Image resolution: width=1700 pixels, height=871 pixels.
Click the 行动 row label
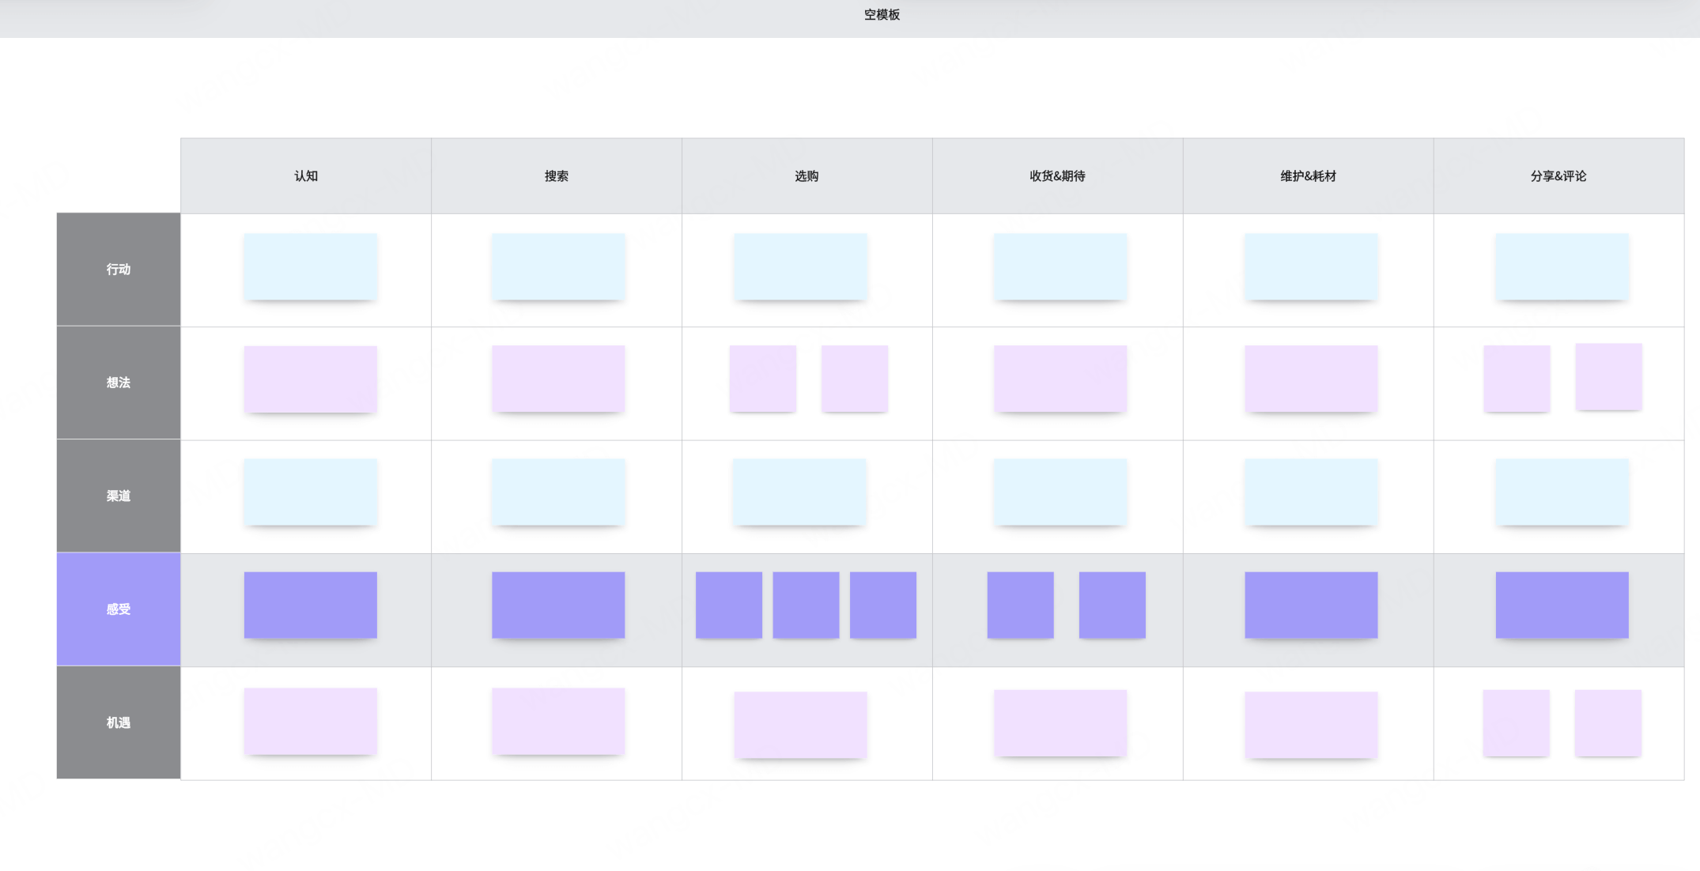coord(119,270)
